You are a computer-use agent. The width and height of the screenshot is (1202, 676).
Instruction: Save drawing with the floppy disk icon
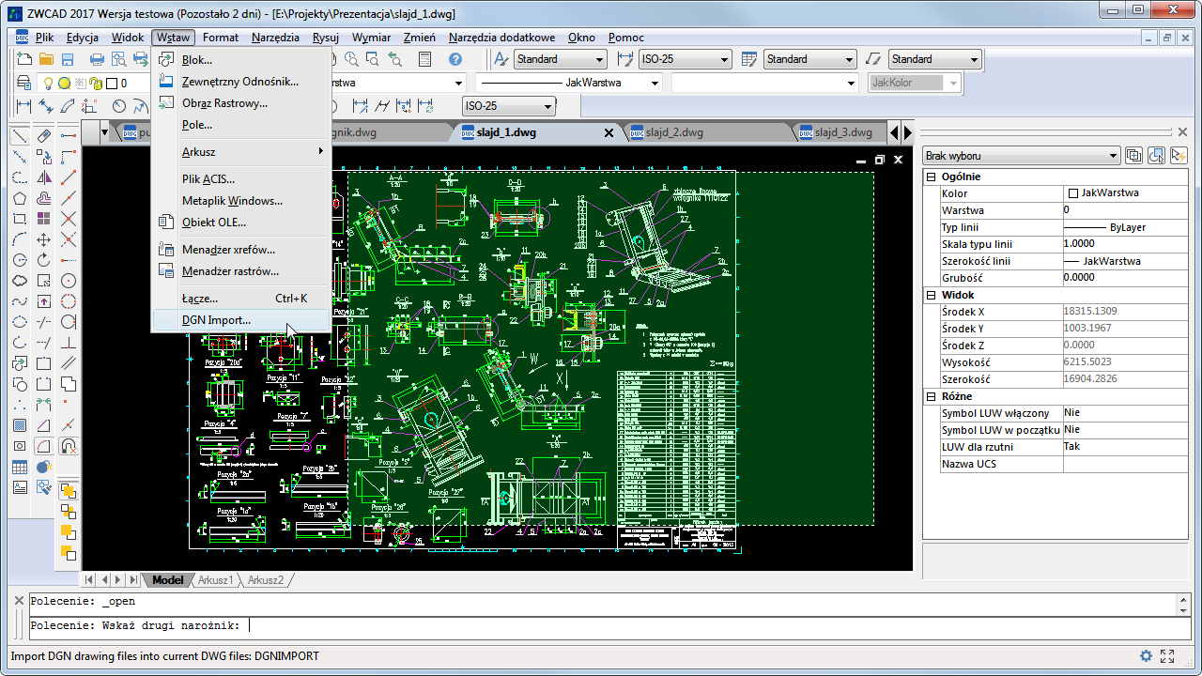pos(68,59)
